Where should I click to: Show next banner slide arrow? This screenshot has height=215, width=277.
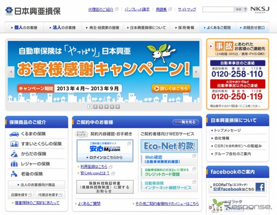196,72
